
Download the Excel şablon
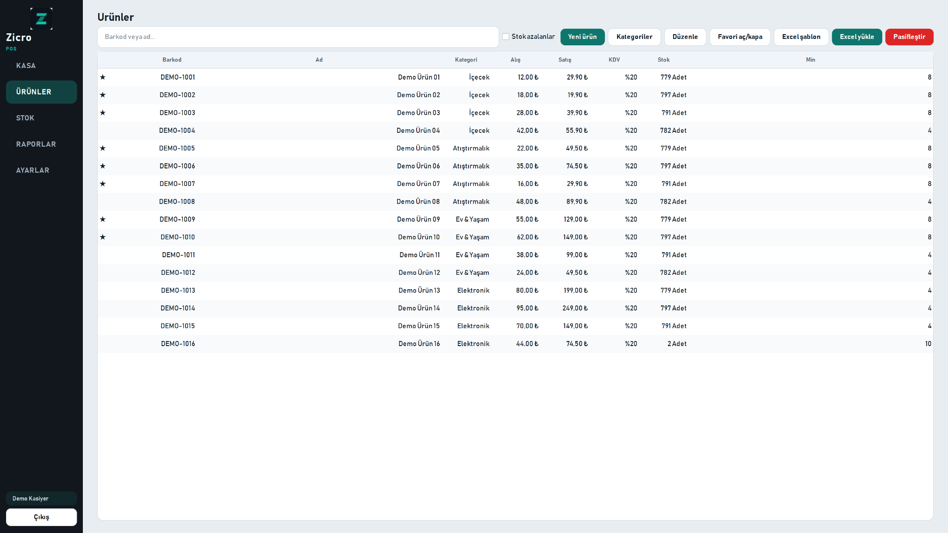point(801,37)
